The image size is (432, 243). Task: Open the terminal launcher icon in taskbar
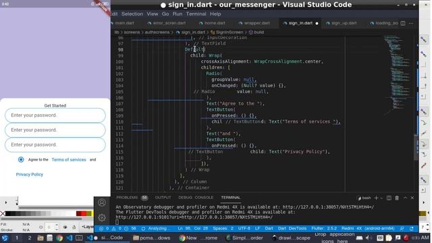79,238
